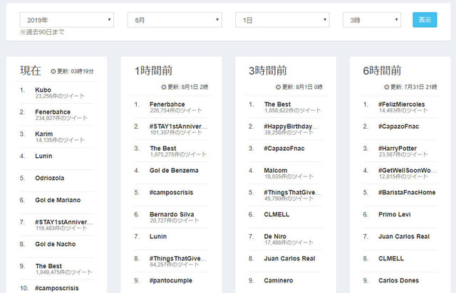Screen dimensions: 456x293
Task: Select the Gol de Benzema trend
Action: tap(174, 171)
